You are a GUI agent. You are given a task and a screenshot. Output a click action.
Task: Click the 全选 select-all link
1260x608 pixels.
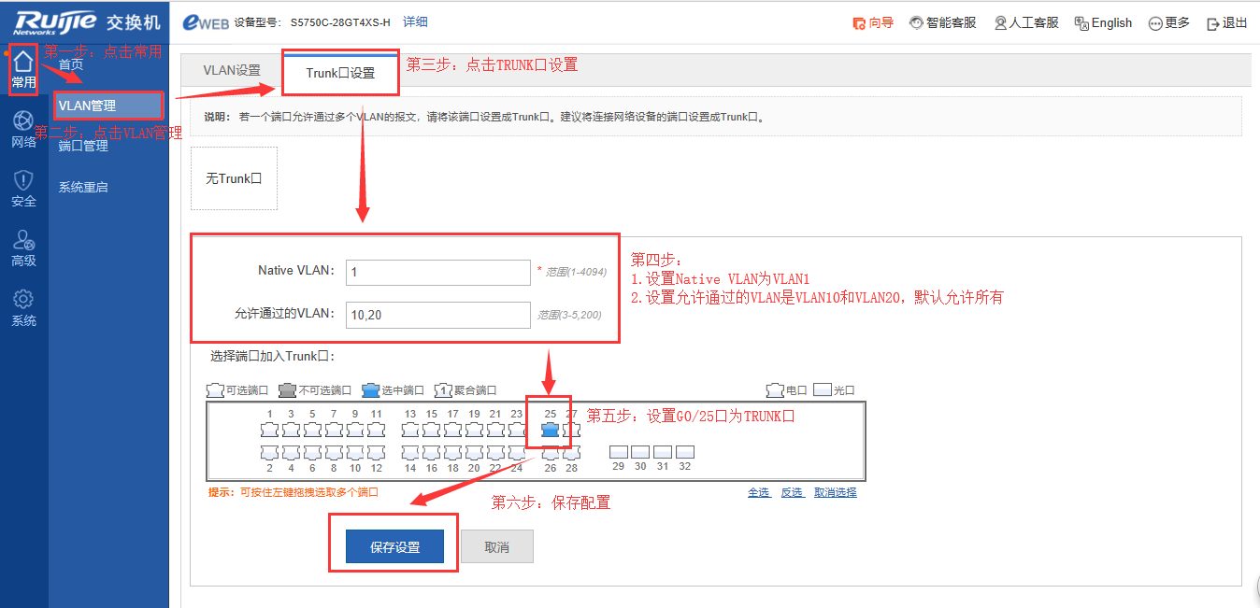click(758, 492)
